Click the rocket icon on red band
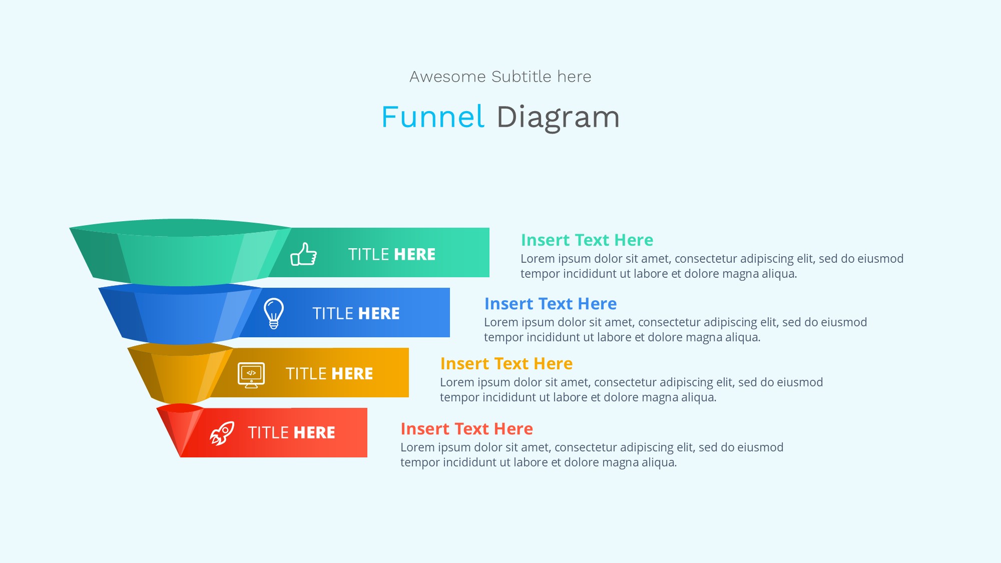 [222, 433]
